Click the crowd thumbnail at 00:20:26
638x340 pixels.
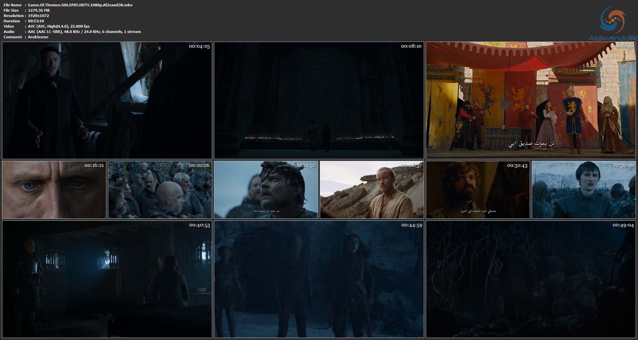pos(160,190)
